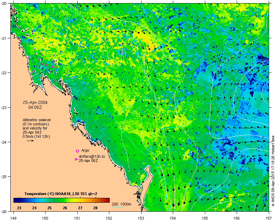The height and width of the screenshot is (221, 276).
Task: Click the Argo legend label
Action: pyautogui.click(x=85, y=150)
